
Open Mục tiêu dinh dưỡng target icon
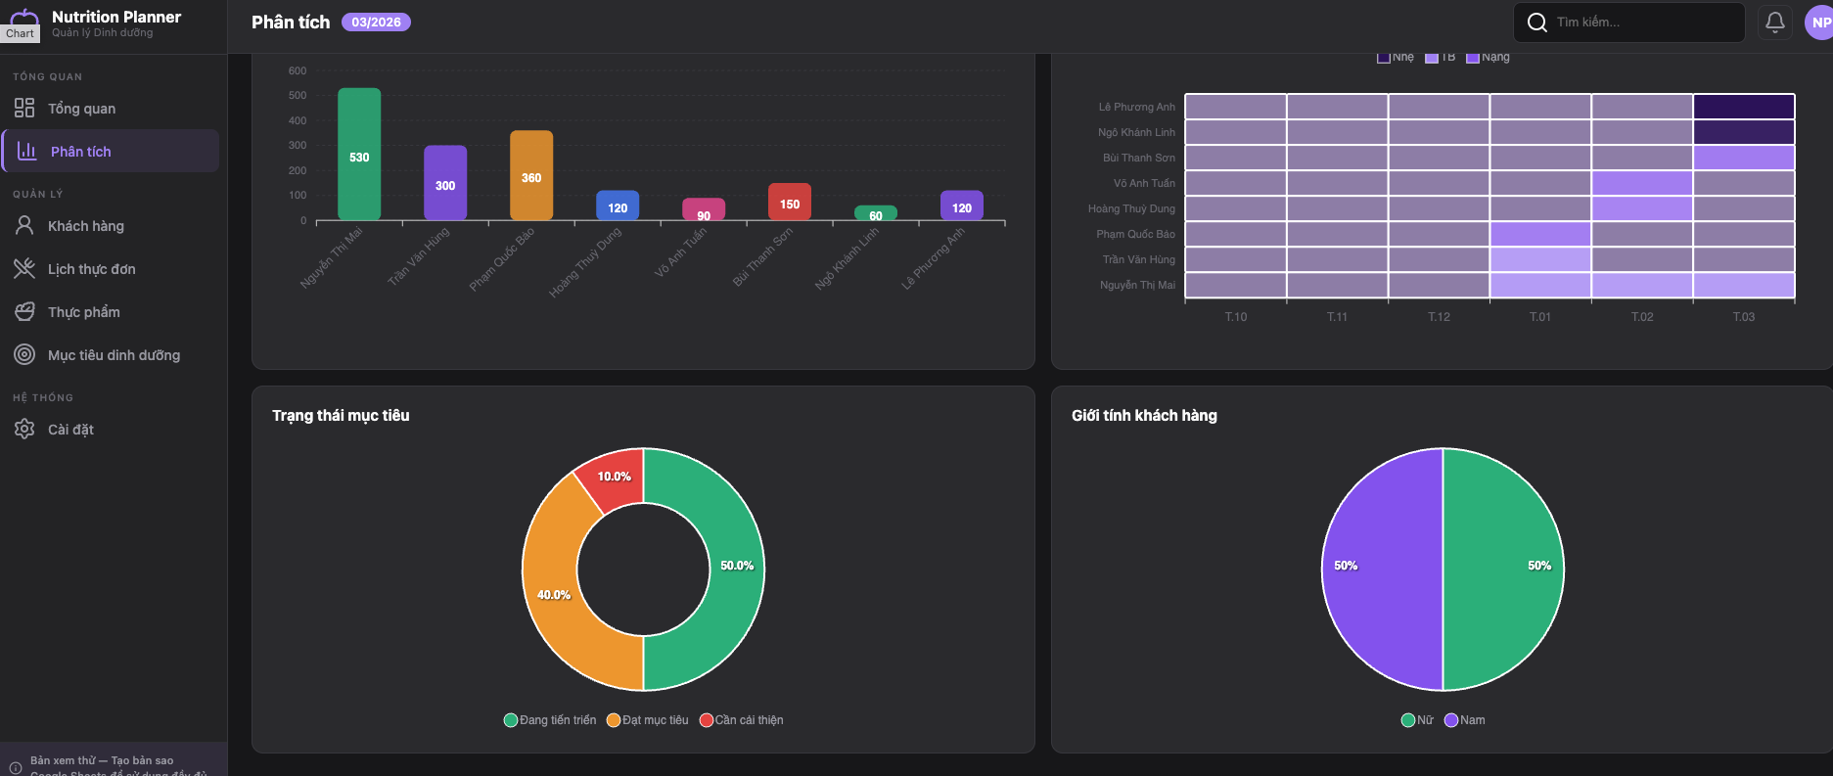[24, 354]
